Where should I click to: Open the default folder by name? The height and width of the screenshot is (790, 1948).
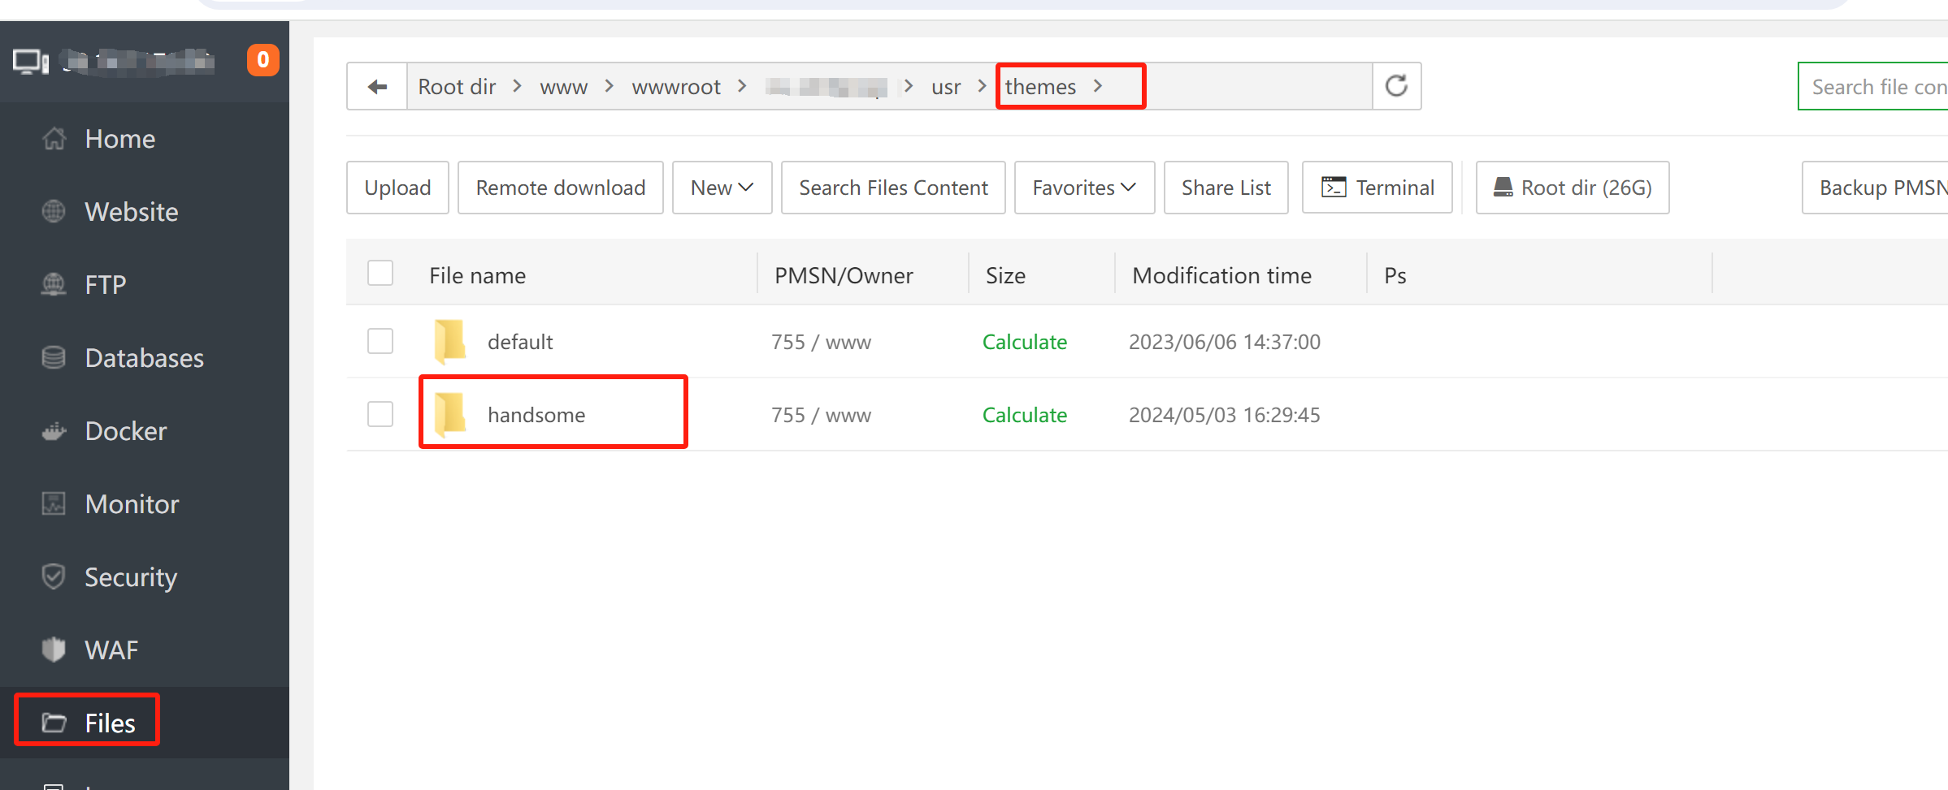coord(520,342)
